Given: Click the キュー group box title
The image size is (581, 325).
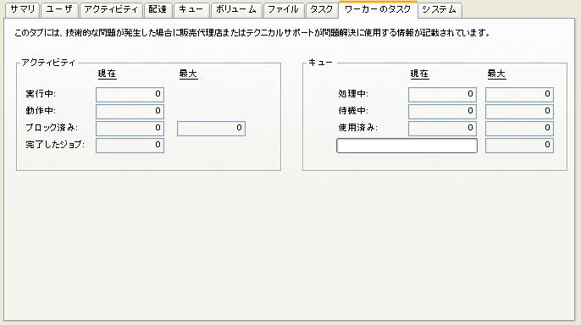Looking at the screenshot, I should pos(320,63).
